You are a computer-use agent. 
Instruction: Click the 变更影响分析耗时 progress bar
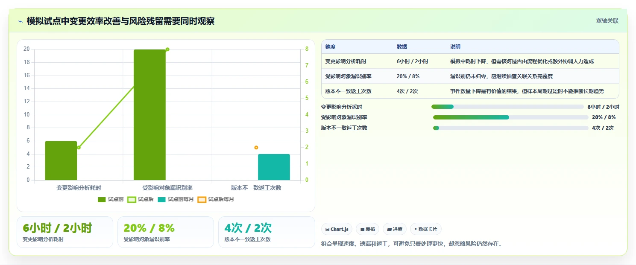pyautogui.click(x=507, y=107)
